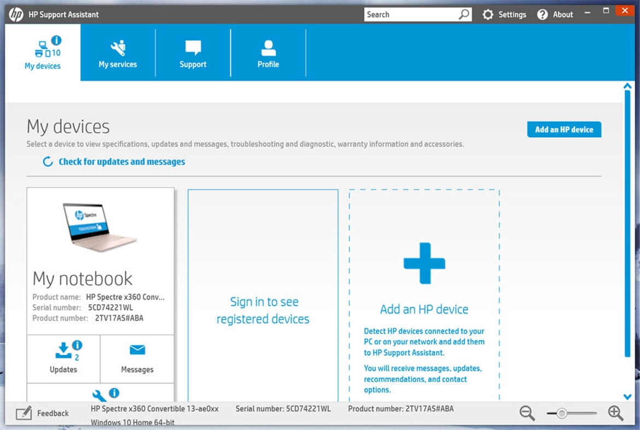
Task: Click the HP logo in title bar
Action: click(16, 15)
